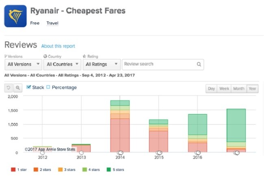Toggle the Stack checkbox
264x179 pixels.
[x=28, y=87]
